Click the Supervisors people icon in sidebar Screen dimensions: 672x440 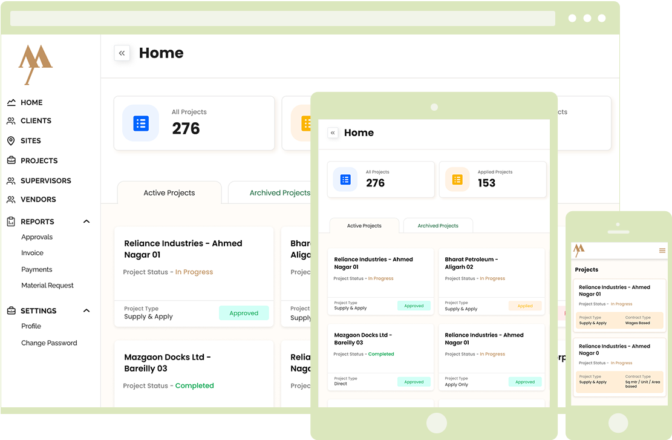(11, 181)
